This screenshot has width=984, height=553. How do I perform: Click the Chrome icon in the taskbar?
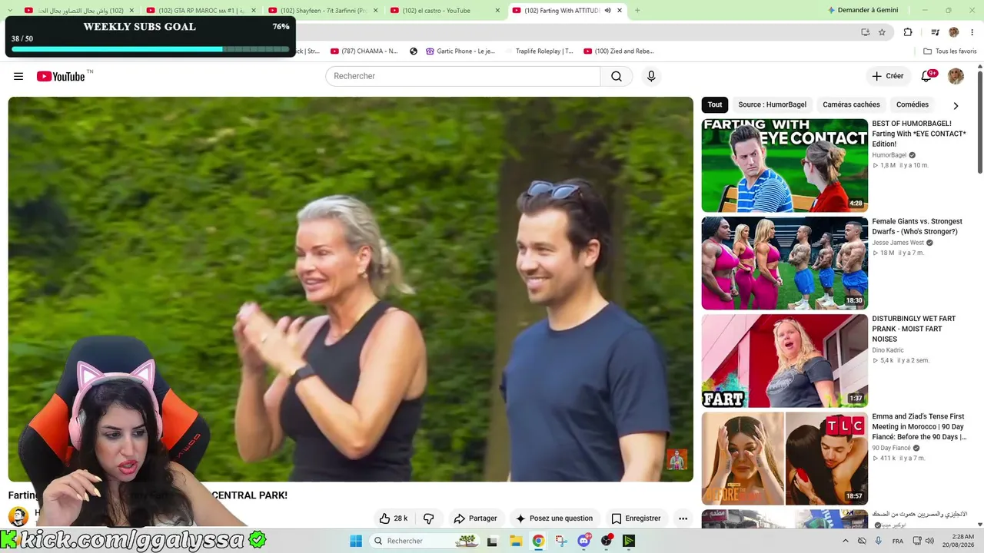[538, 541]
